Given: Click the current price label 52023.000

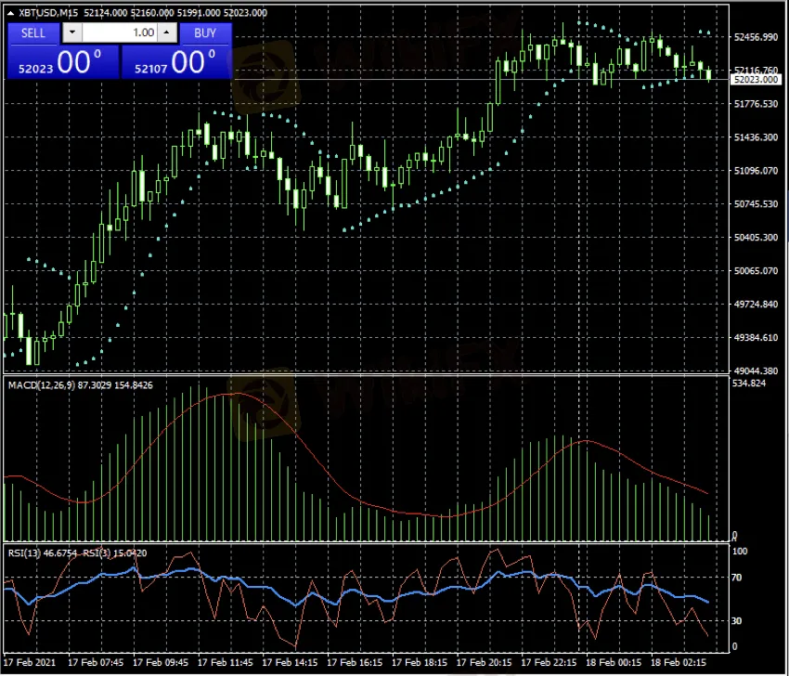Looking at the screenshot, I should [x=756, y=80].
